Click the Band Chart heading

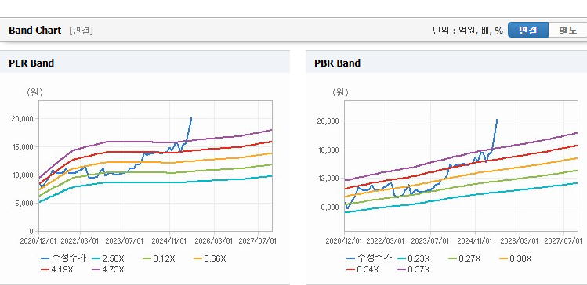(34, 31)
